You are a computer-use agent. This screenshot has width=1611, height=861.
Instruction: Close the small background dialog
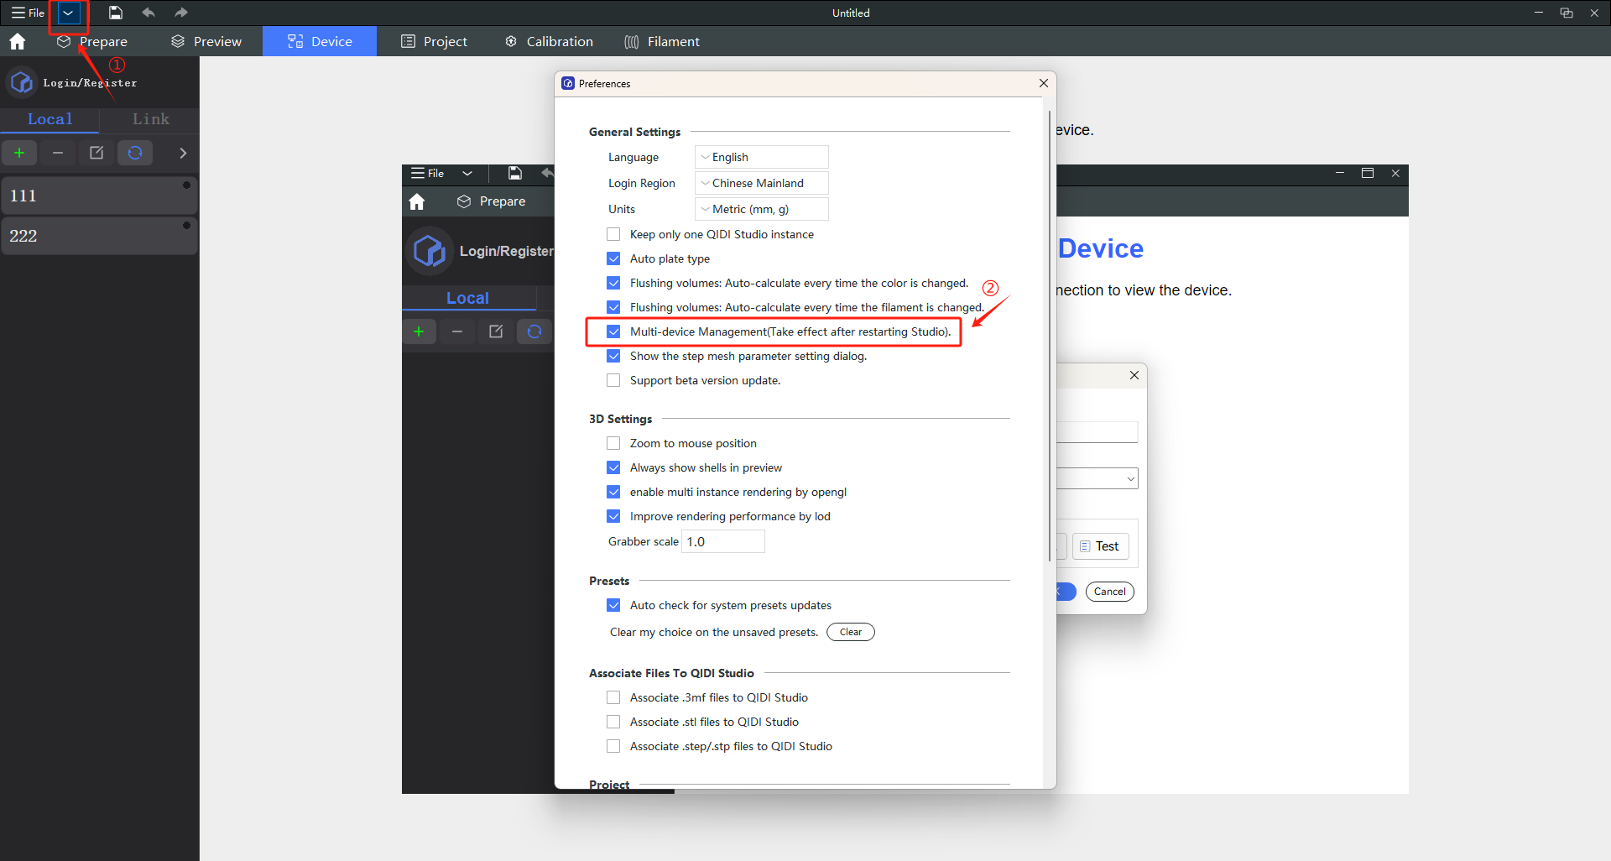[x=1134, y=375]
